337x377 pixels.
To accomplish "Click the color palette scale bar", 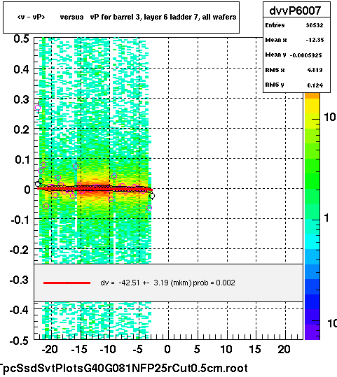I will click(x=312, y=216).
